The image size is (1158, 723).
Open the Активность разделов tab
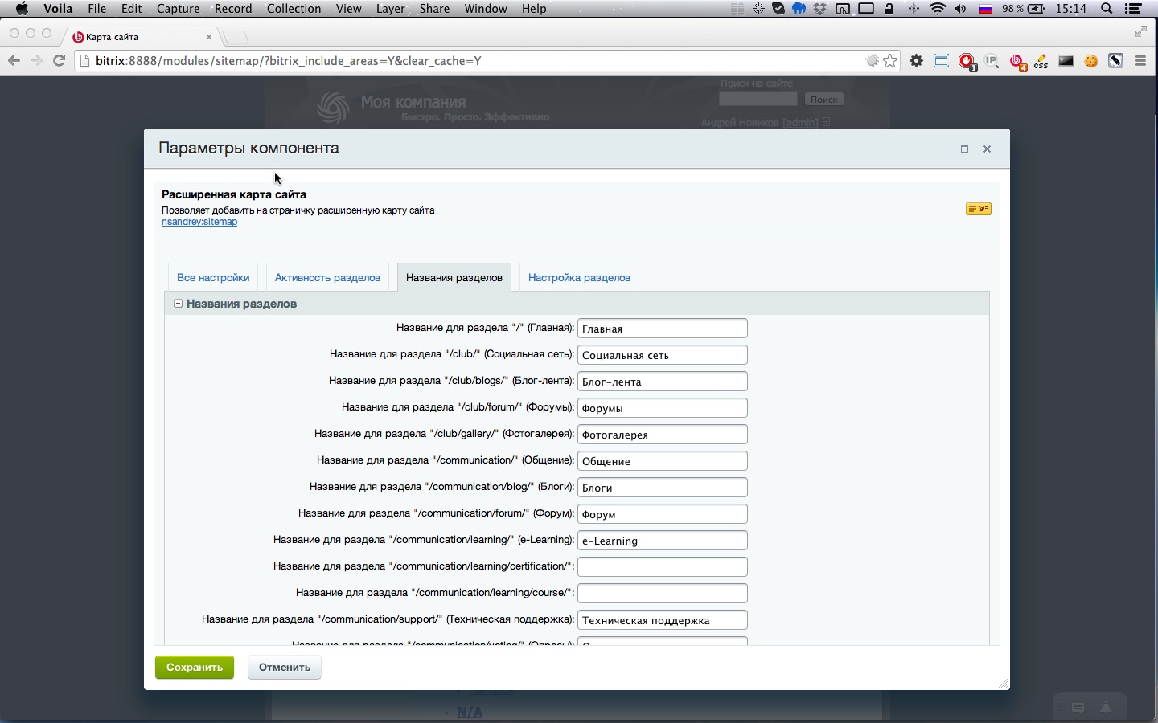[327, 278]
